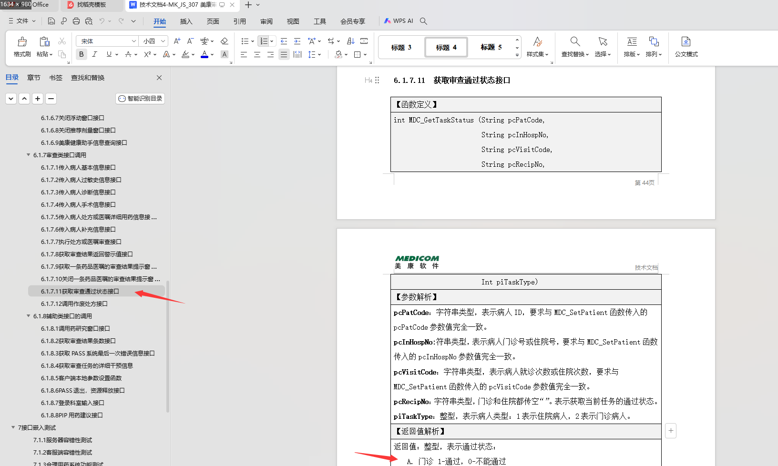
Task: Go to outline entry 6.1.8.1调用药研究窗口接口
Action: click(75, 328)
